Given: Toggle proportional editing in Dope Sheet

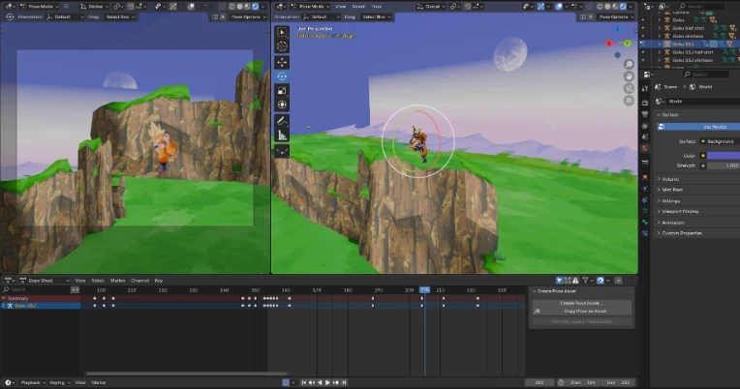Looking at the screenshot, I should (618, 280).
